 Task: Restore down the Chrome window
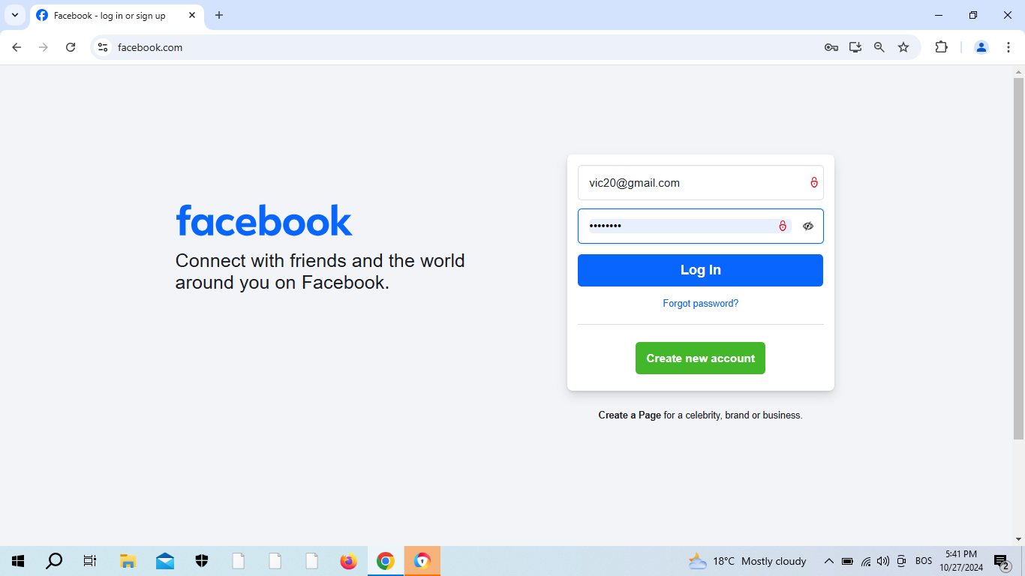[x=973, y=15]
